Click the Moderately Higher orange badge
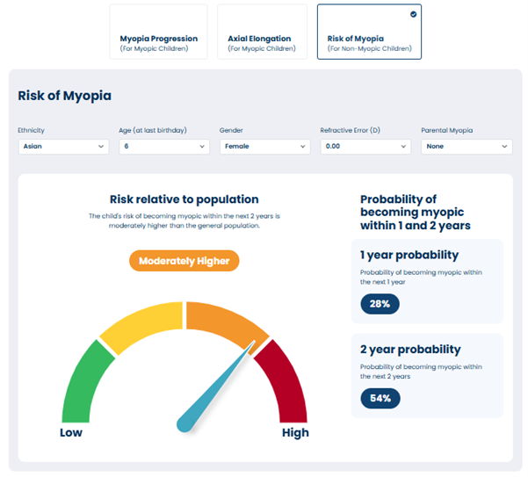Viewport: 528px width, 477px height. [184, 261]
